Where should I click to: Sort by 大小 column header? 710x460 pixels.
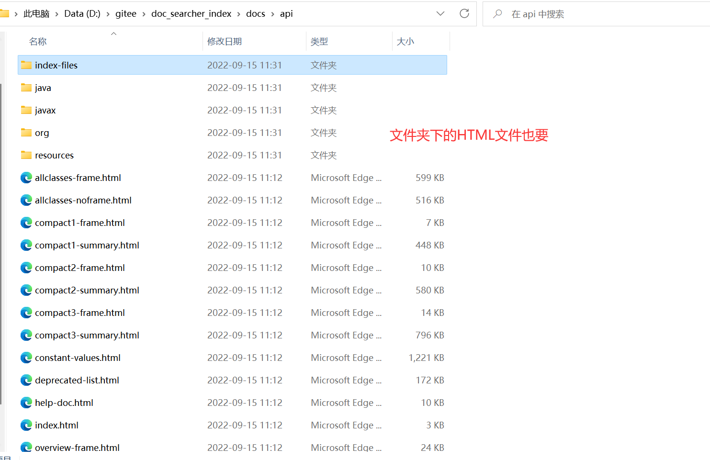406,42
